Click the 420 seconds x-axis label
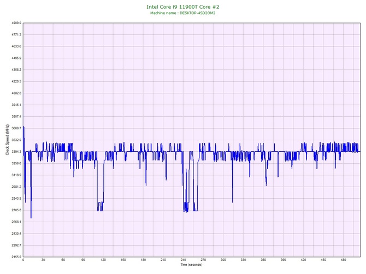The width and height of the screenshot is (366, 274). pos(303,260)
